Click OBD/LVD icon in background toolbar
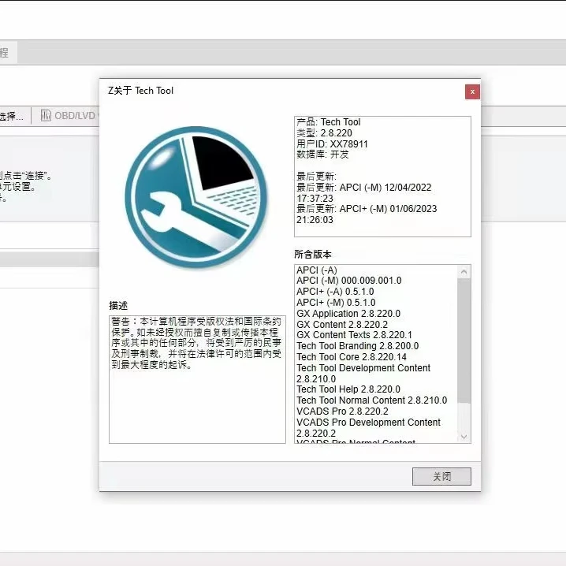 [46, 116]
